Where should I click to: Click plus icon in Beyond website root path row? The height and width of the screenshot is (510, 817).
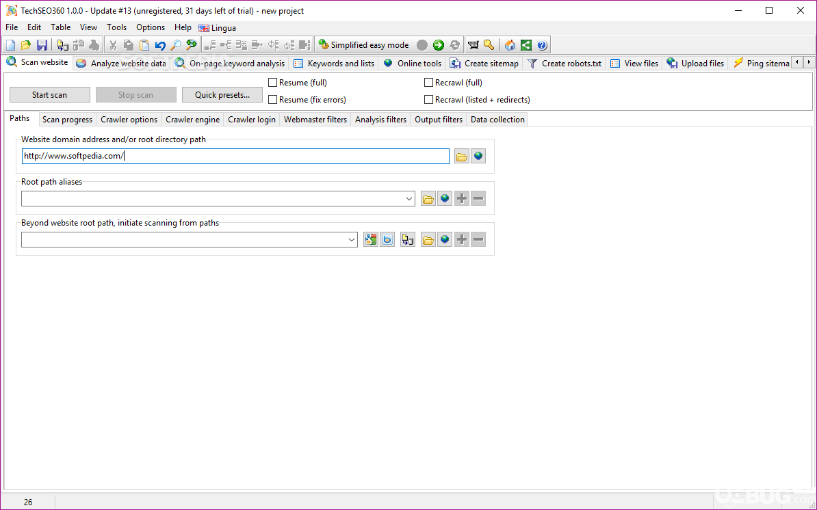click(x=462, y=239)
